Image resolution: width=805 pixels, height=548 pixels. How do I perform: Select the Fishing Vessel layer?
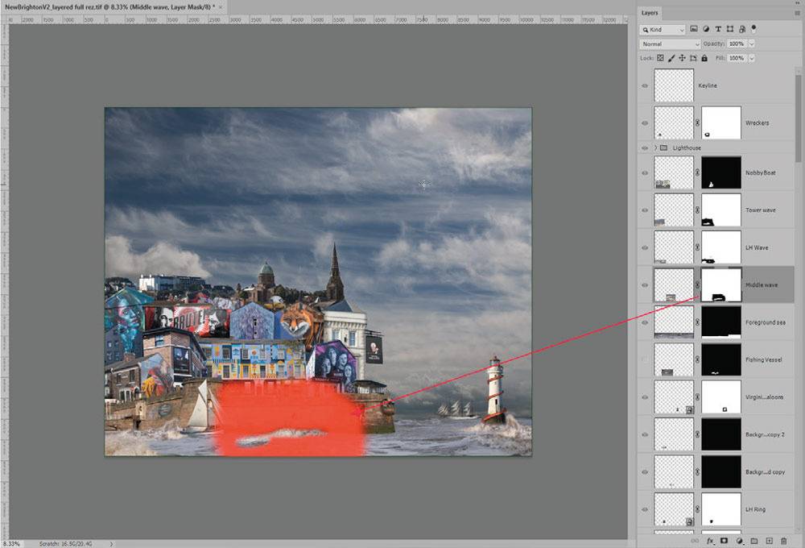click(716, 360)
